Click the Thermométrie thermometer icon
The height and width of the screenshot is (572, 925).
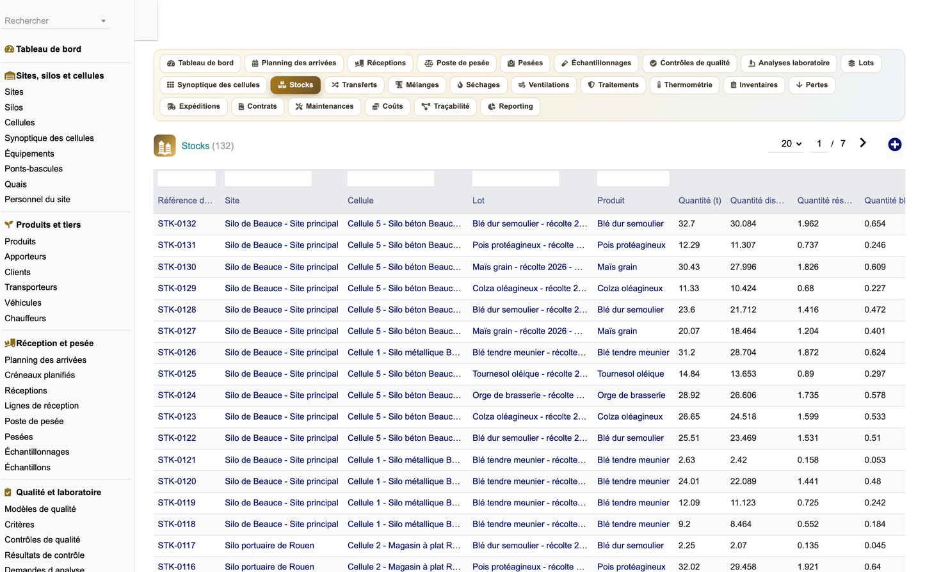[x=659, y=85]
